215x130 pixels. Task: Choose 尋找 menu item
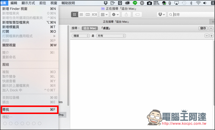click(x=29, y=109)
